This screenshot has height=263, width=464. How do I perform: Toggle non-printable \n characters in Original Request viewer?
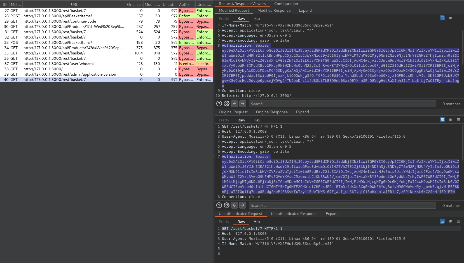point(450,120)
